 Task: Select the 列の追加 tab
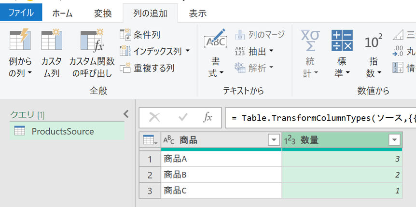point(150,14)
